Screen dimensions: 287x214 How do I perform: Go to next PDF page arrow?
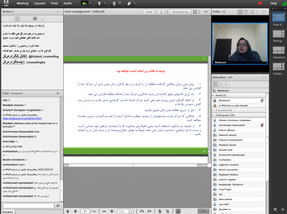(x=75, y=211)
